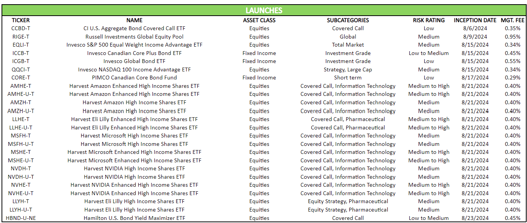
Task: Click the NAME column header
Action: [x=134, y=20]
